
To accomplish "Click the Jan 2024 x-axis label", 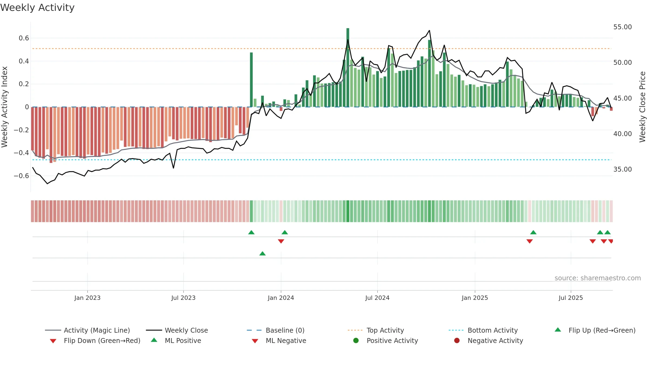I will coord(281,298).
